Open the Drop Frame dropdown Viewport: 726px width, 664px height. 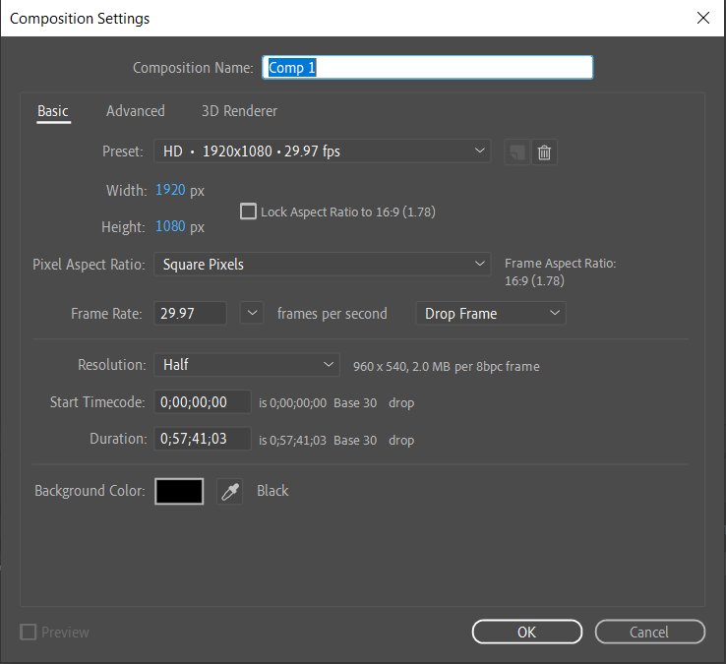pyautogui.click(x=491, y=314)
